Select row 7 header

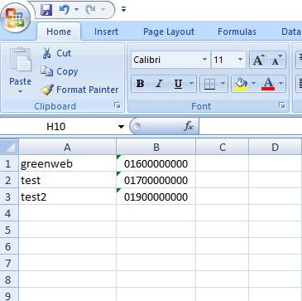8,263
